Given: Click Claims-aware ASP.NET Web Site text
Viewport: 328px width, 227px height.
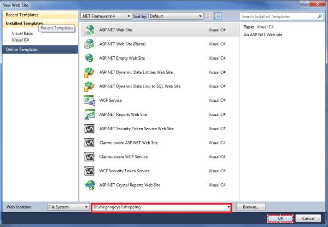Looking at the screenshot, I should [x=128, y=143].
